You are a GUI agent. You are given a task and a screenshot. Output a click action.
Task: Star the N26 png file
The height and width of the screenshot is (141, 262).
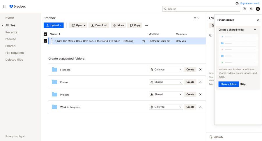pyautogui.click(x=144, y=41)
